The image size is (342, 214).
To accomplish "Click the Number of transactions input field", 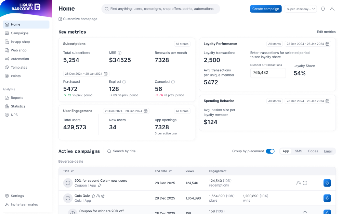I will pos(268,73).
